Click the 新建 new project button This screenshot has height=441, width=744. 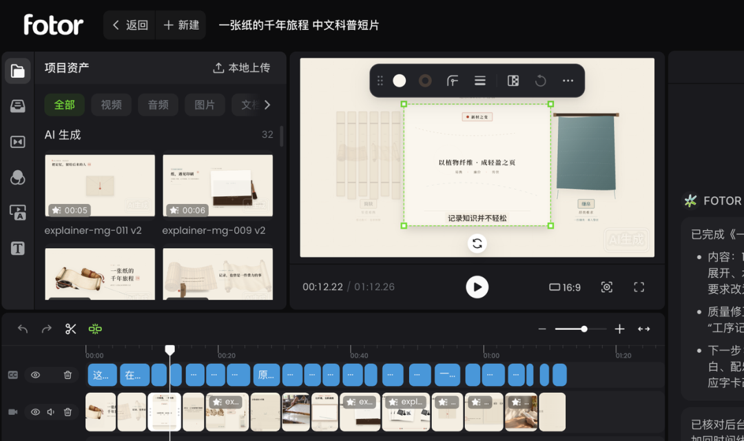coord(181,25)
